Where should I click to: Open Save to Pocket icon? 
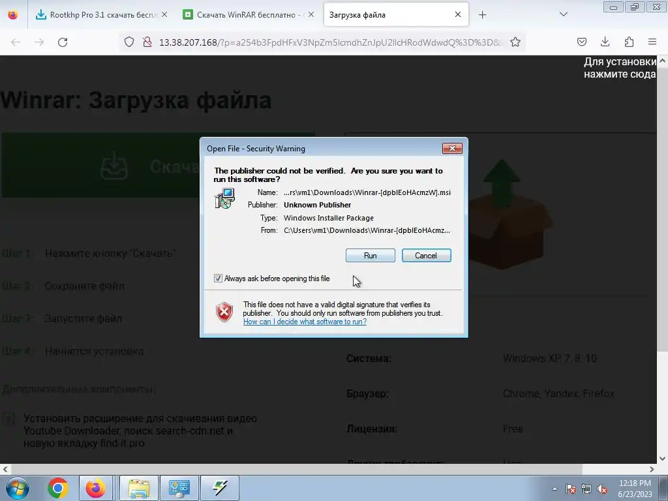[581, 42]
